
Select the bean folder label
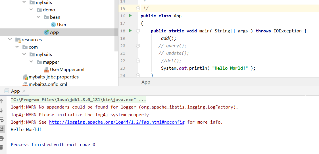55,17
